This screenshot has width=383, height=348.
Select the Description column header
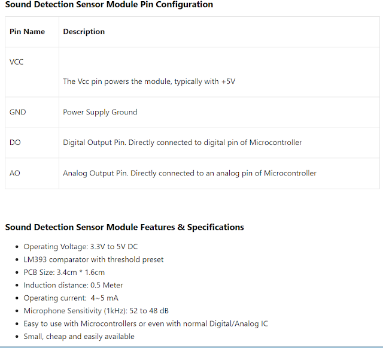[84, 32]
